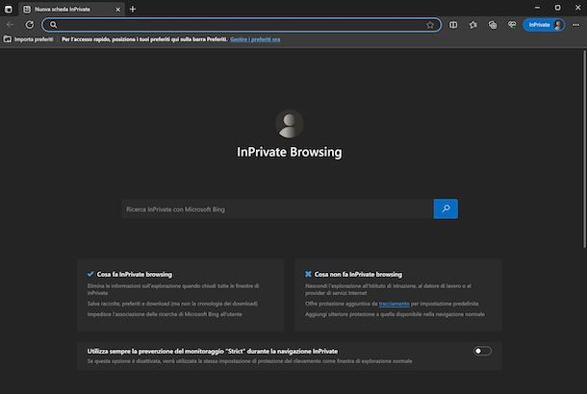Click the Ricerca InPrivate con Microsoft Bing field
Viewport: 587px width, 394px height.
pos(277,209)
